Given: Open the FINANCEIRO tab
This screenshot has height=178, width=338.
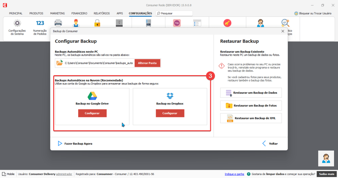Looking at the screenshot, I should 79,14.
